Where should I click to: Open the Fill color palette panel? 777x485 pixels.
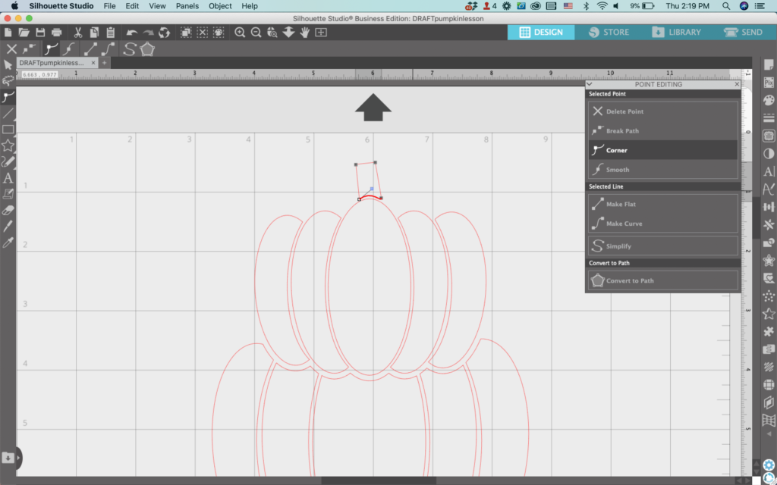coord(769,101)
